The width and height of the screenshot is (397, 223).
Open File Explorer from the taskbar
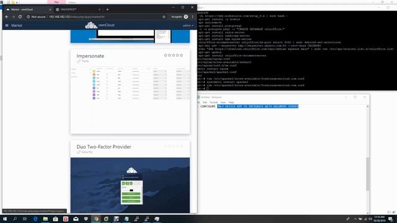[45, 219]
